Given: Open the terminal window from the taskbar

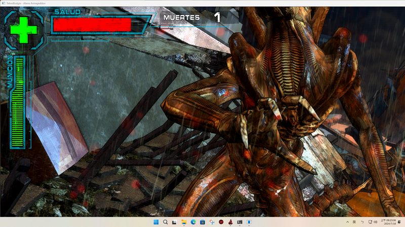Looking at the screenshot, I should pyautogui.click(x=239, y=222).
